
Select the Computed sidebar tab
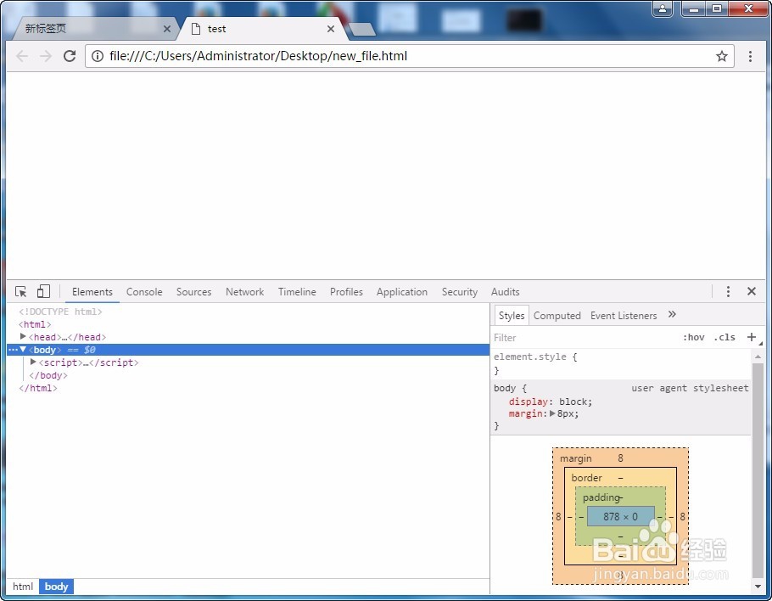(557, 316)
